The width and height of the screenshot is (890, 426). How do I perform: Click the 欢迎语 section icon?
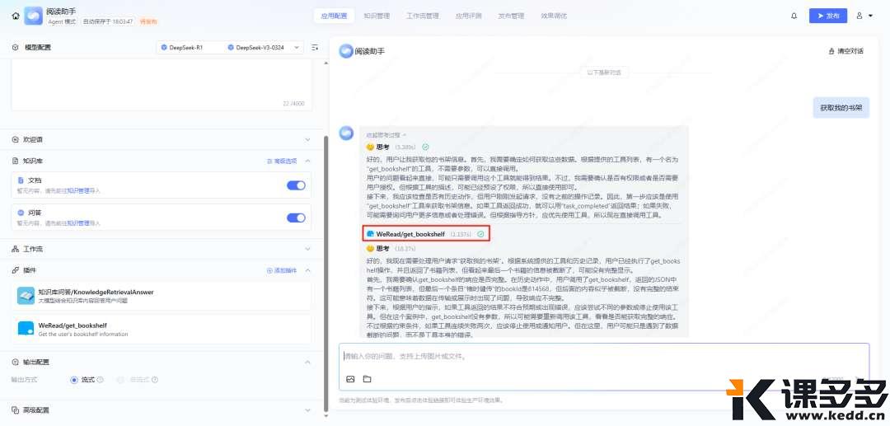tap(16, 139)
